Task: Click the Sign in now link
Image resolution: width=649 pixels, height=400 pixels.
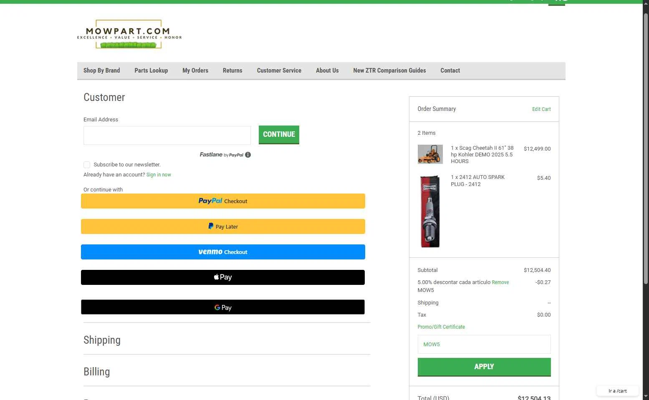Action: tap(159, 175)
